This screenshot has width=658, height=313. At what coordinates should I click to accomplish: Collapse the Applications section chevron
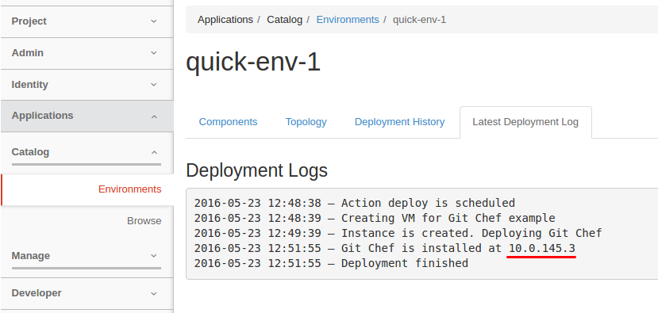coord(154,116)
